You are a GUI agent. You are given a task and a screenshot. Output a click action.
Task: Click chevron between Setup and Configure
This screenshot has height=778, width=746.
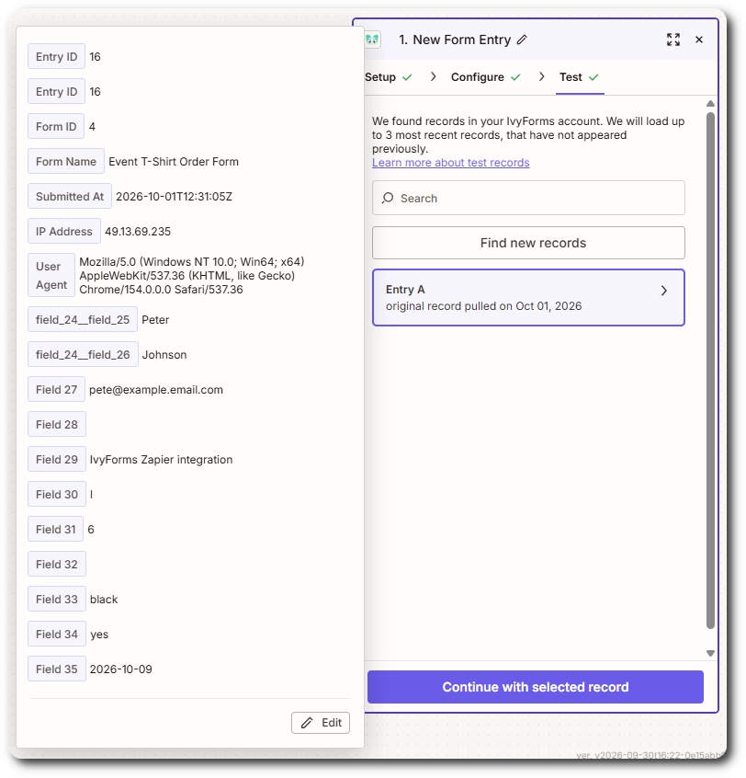pos(434,76)
